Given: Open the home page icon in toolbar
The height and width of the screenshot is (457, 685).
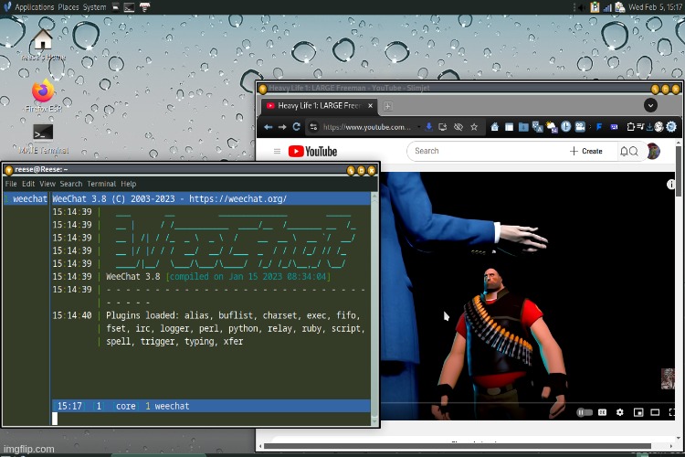Looking at the screenshot, I should pos(494,127).
